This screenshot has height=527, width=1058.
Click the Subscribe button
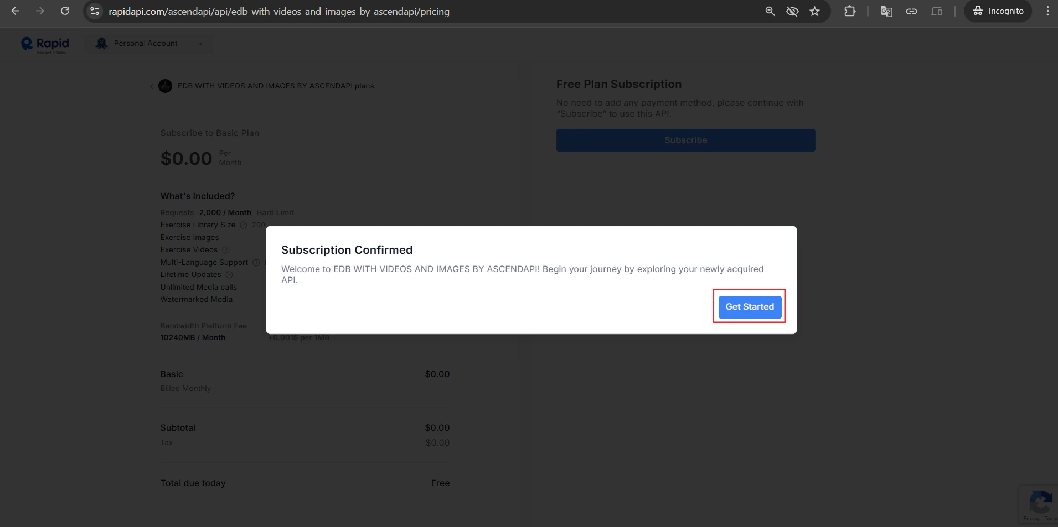[685, 140]
